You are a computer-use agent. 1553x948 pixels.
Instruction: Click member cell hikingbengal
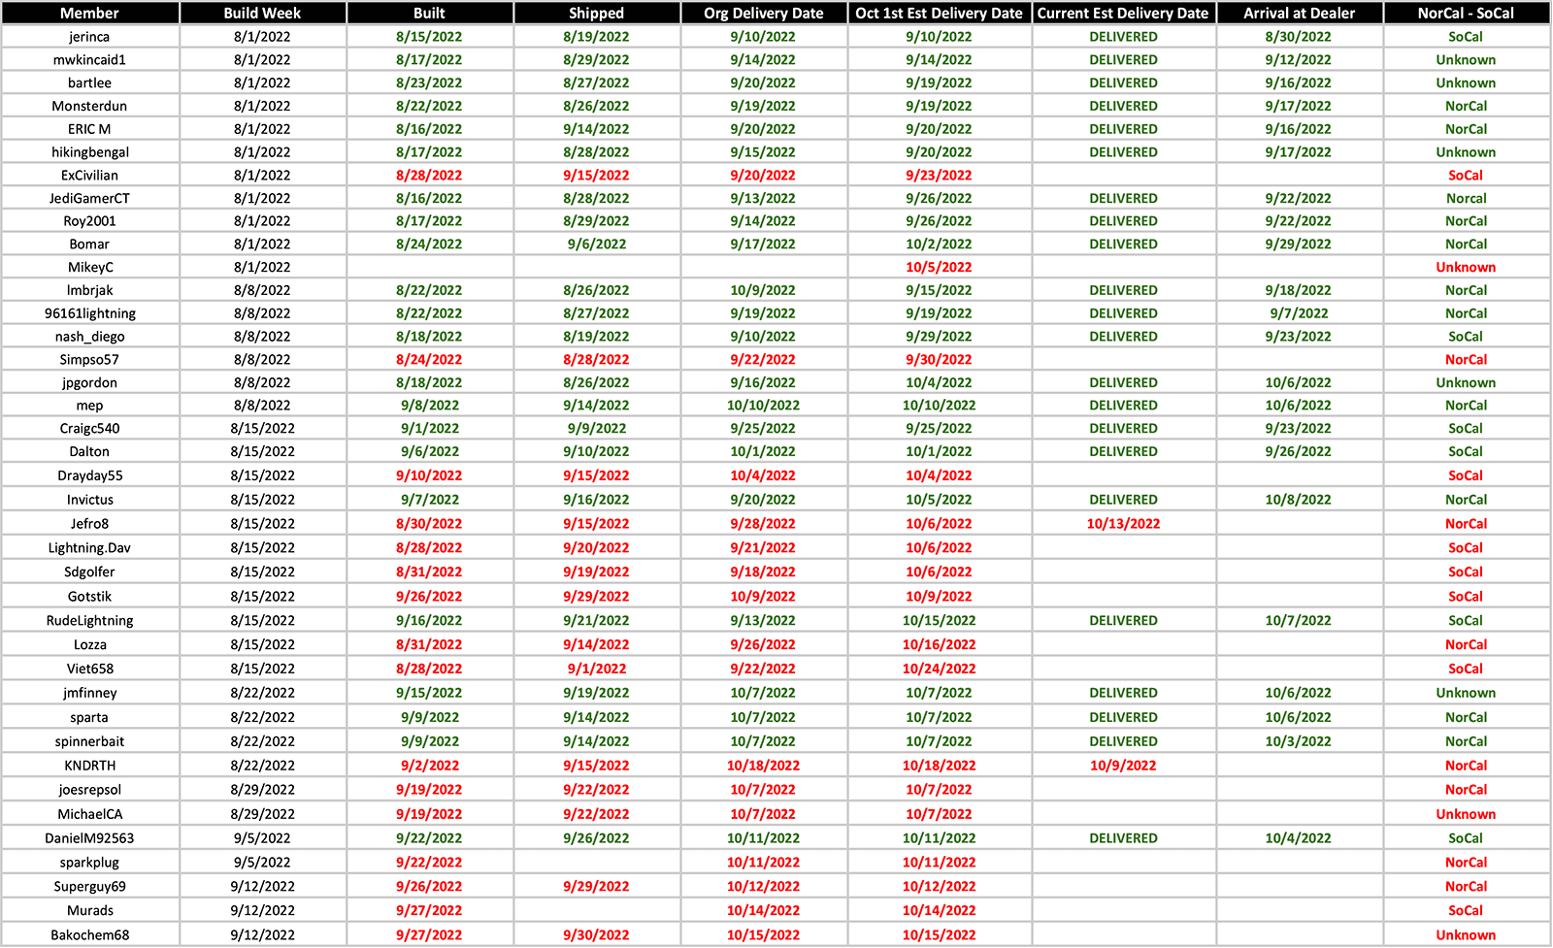click(x=90, y=152)
